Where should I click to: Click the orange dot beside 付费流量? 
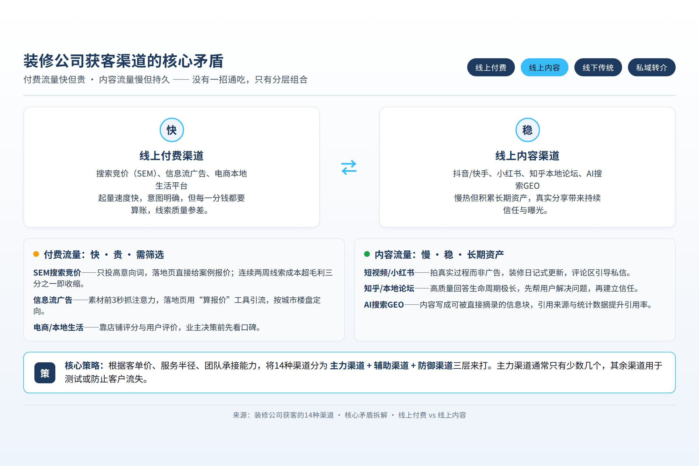pos(36,254)
